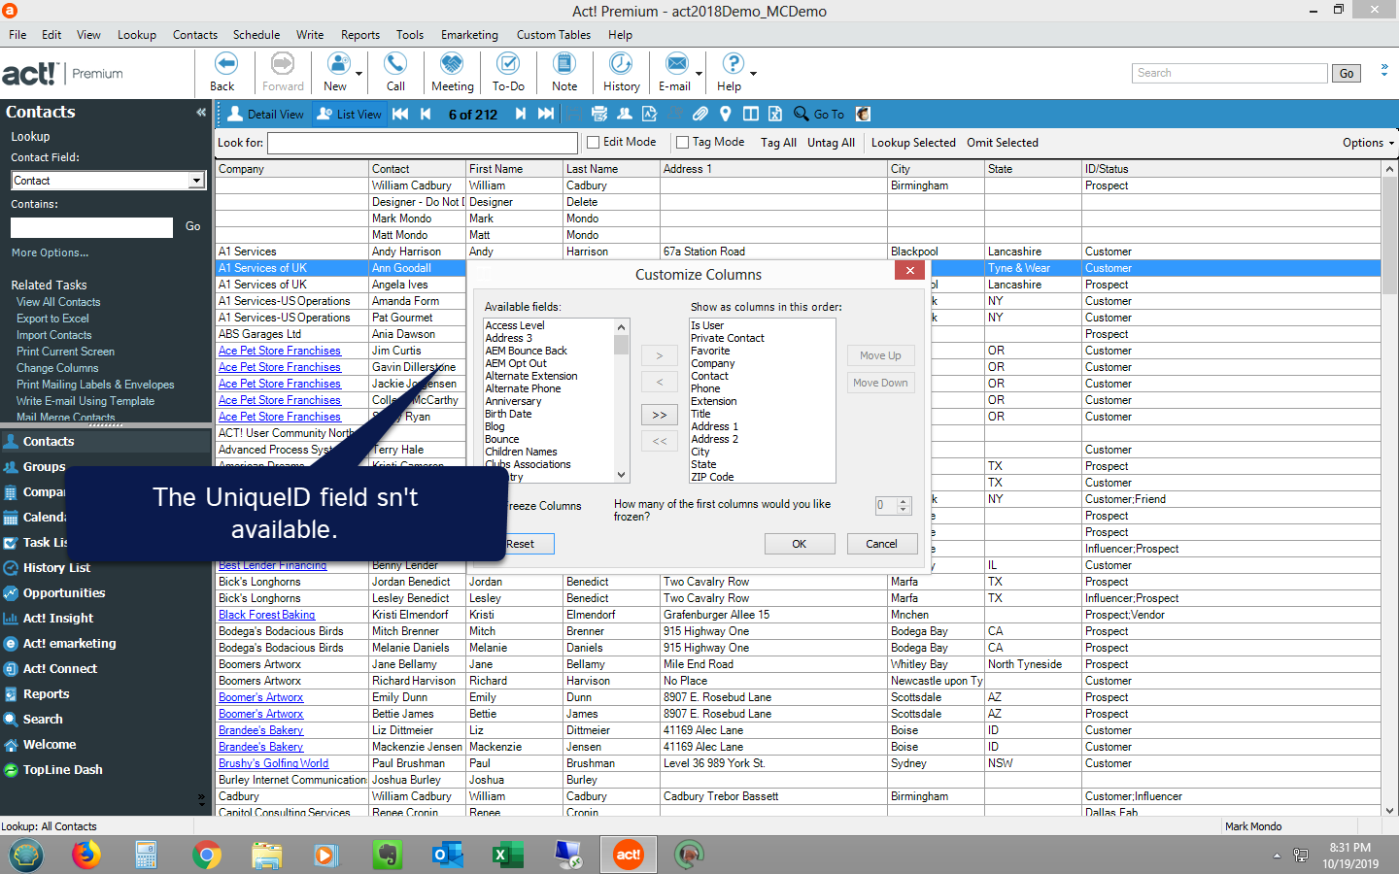Open the Emarketing menu
Viewport: 1399px width, 874px height.
[x=469, y=35]
